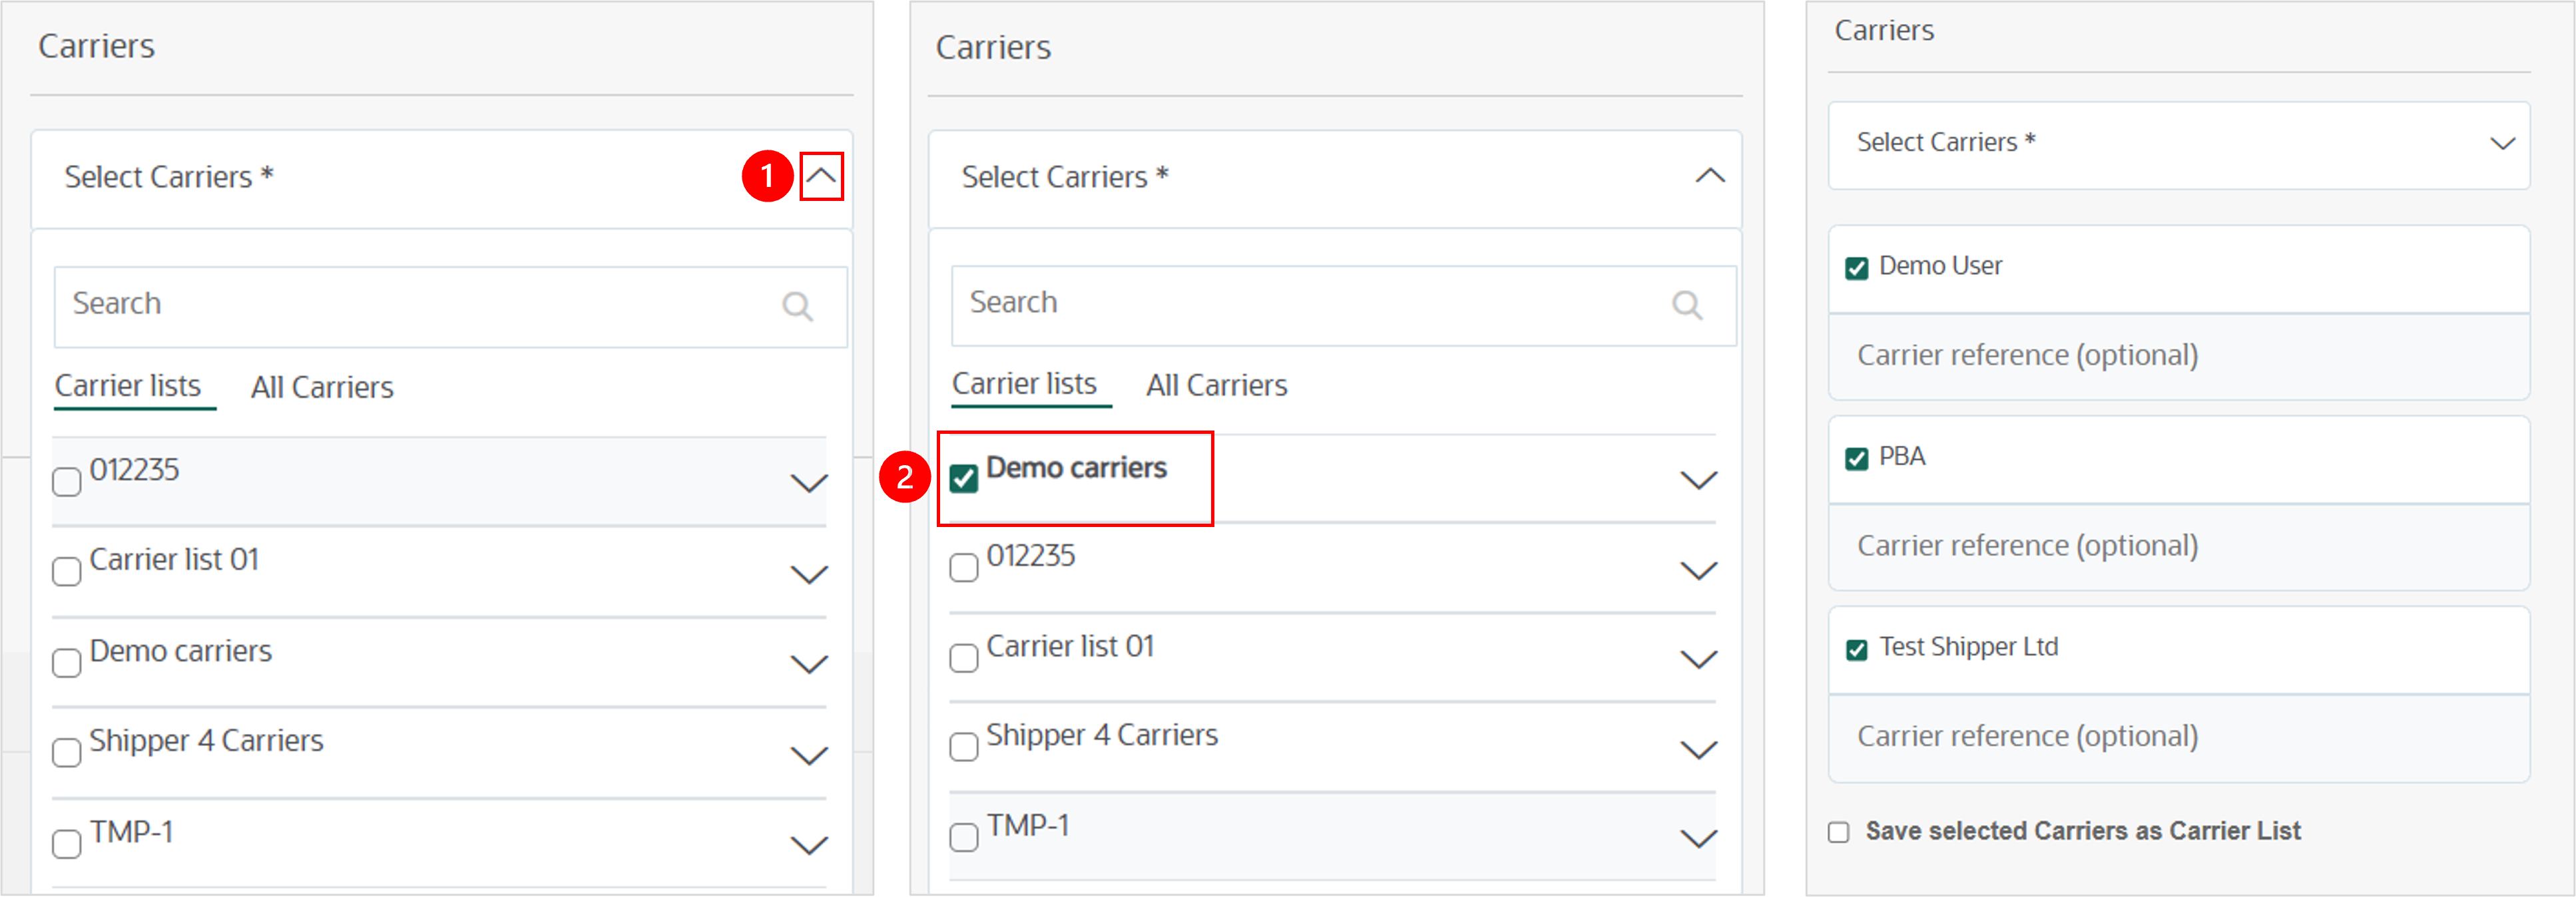Viewport: 2576px width, 897px height.
Task: Expand TMP-1 list in left panel
Action: coord(809,846)
